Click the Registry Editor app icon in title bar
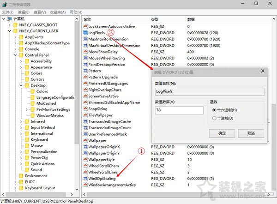This screenshot has height=204, width=277. (5, 5)
